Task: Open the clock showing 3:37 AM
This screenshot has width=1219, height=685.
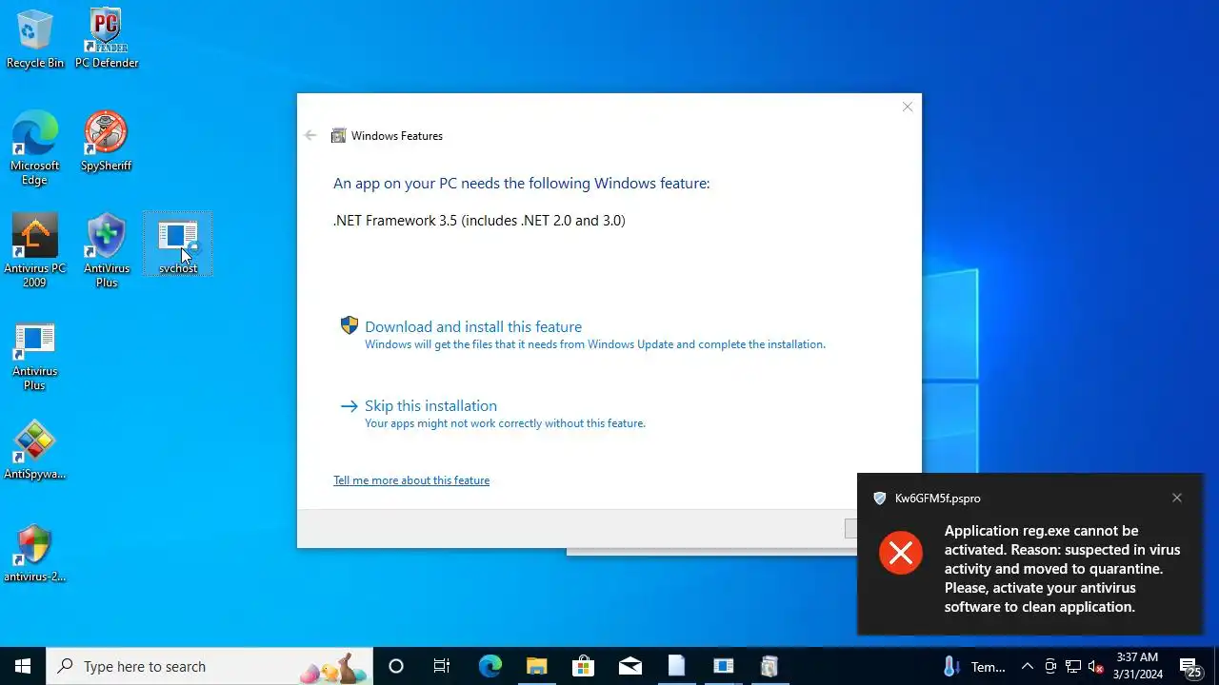Action: point(1137,666)
